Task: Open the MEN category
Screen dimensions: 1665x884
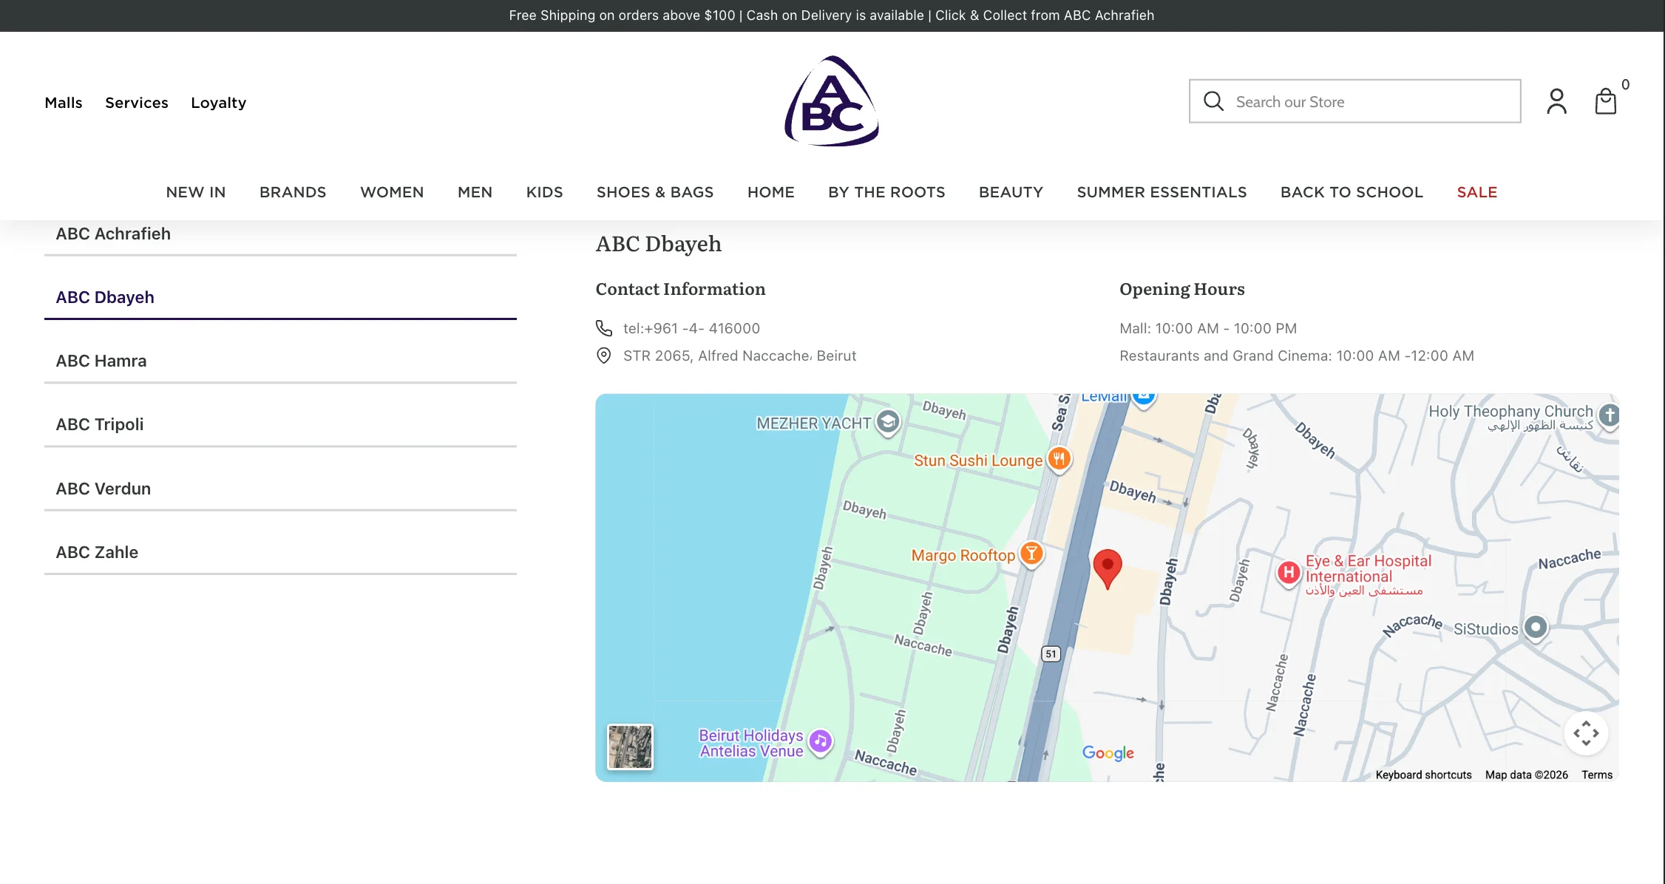Action: coord(475,192)
